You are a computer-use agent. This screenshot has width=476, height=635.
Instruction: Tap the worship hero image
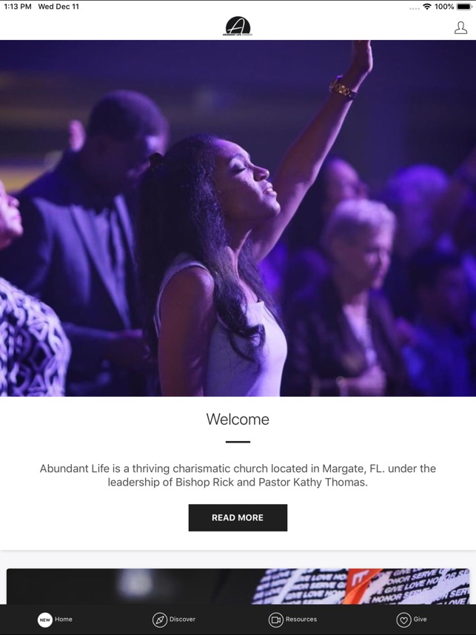pos(238,218)
